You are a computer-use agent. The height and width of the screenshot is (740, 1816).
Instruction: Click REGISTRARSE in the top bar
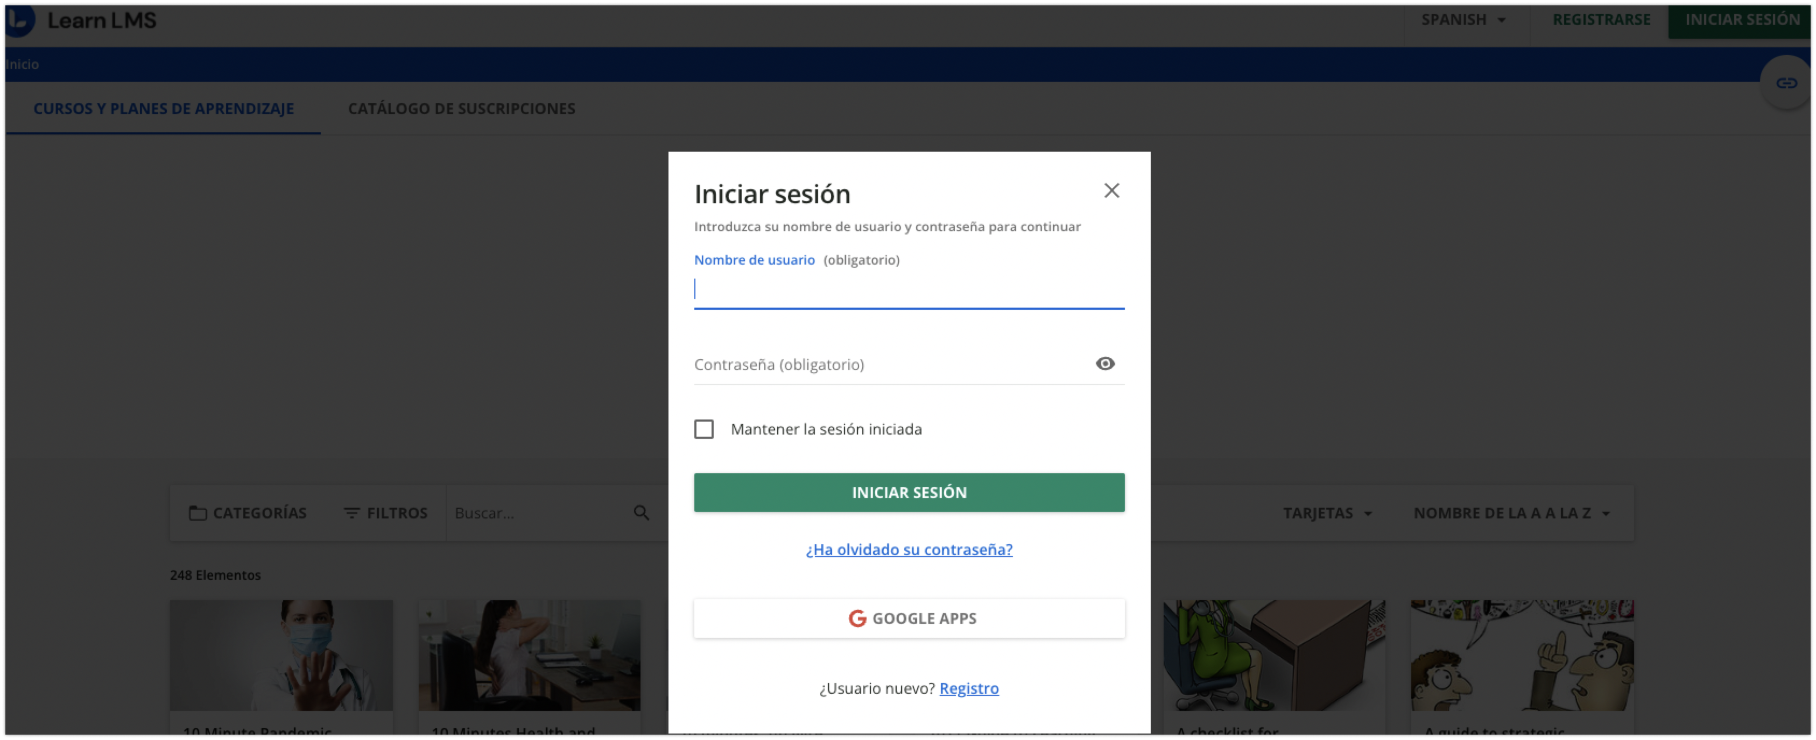pos(1601,19)
